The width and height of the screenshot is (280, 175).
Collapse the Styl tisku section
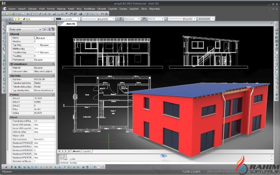tap(53, 76)
